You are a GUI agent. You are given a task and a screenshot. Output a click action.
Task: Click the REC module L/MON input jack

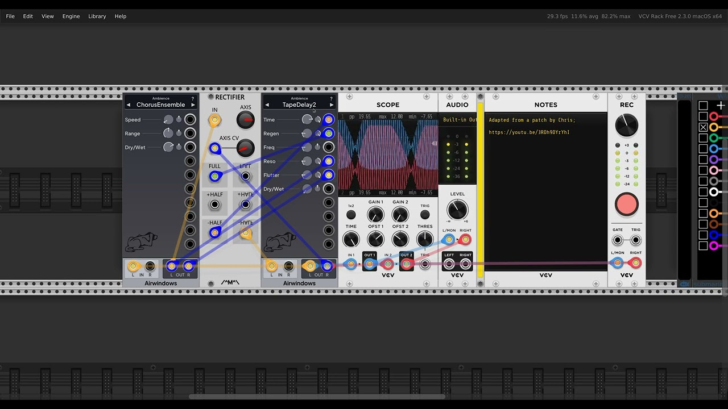(617, 263)
